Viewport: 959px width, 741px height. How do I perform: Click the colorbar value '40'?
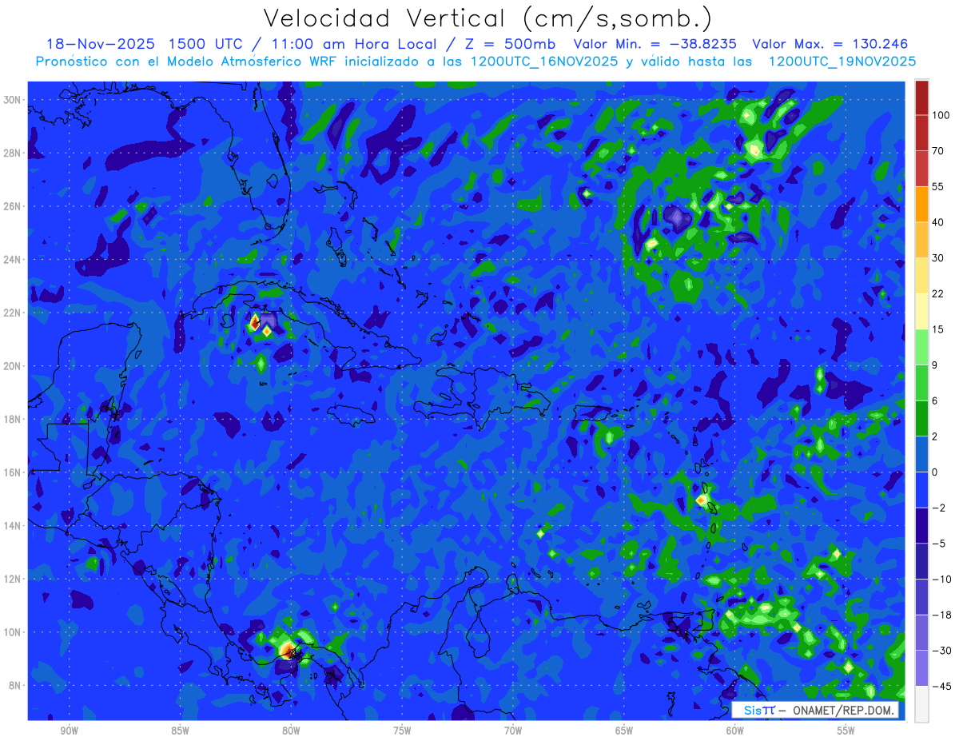tap(938, 222)
